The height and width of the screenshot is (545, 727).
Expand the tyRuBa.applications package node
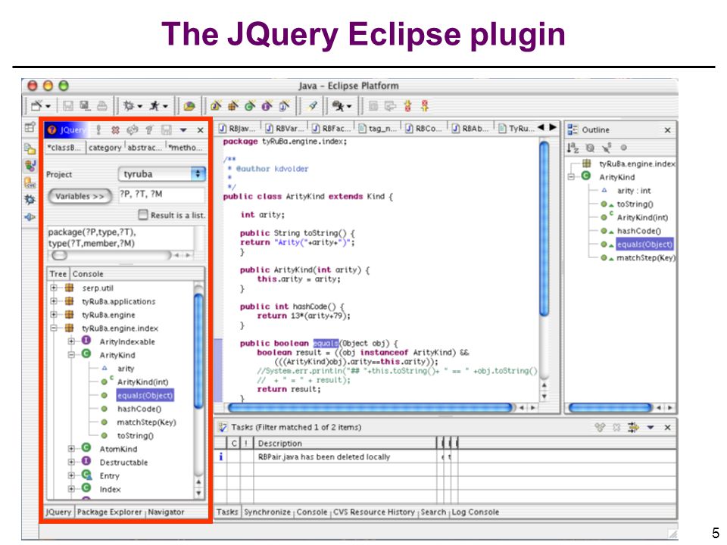pos(54,301)
